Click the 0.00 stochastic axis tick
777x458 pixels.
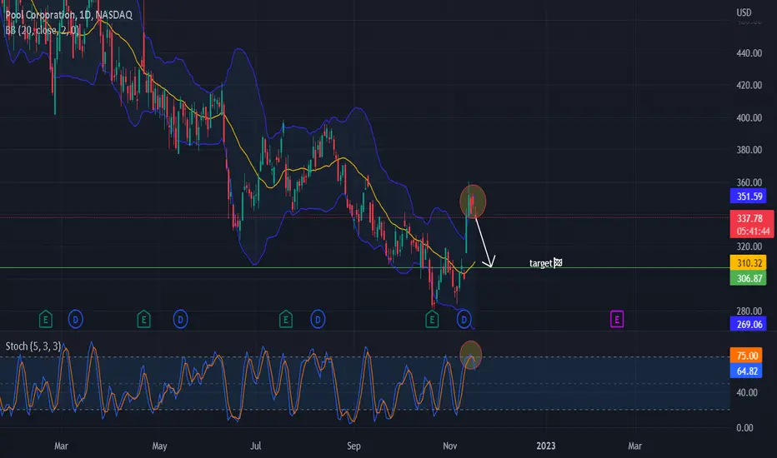tap(744, 428)
